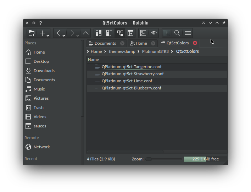Expand the chevron before Qt5ctColors breadcrumb
The image size is (251, 192).
172,51
